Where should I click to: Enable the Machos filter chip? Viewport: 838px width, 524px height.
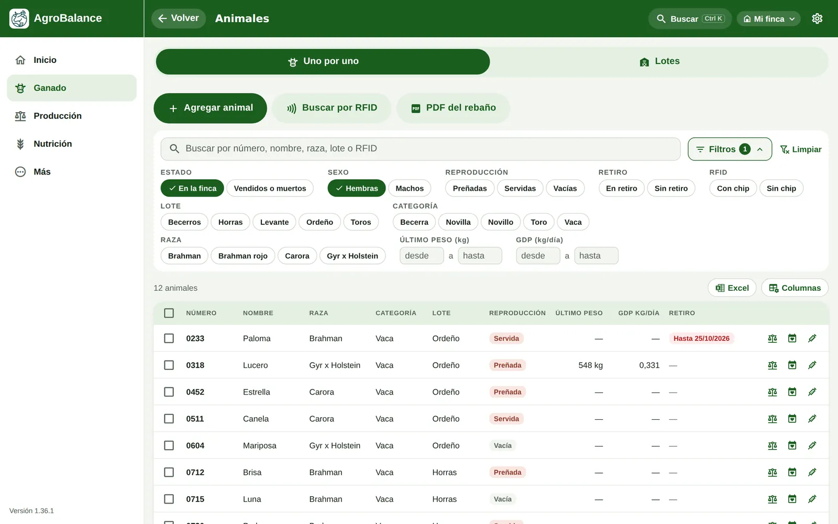tap(410, 188)
